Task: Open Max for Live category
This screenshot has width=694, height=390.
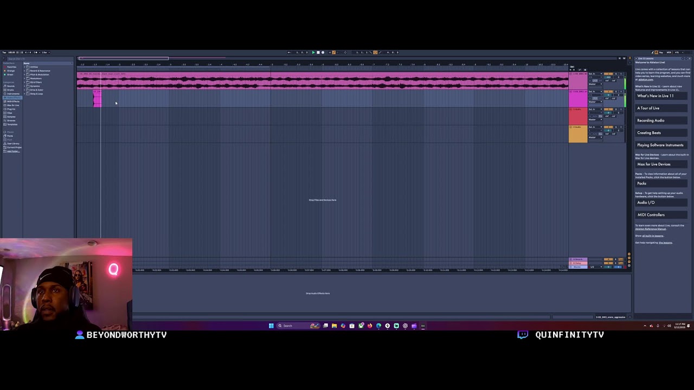Action: [12, 105]
